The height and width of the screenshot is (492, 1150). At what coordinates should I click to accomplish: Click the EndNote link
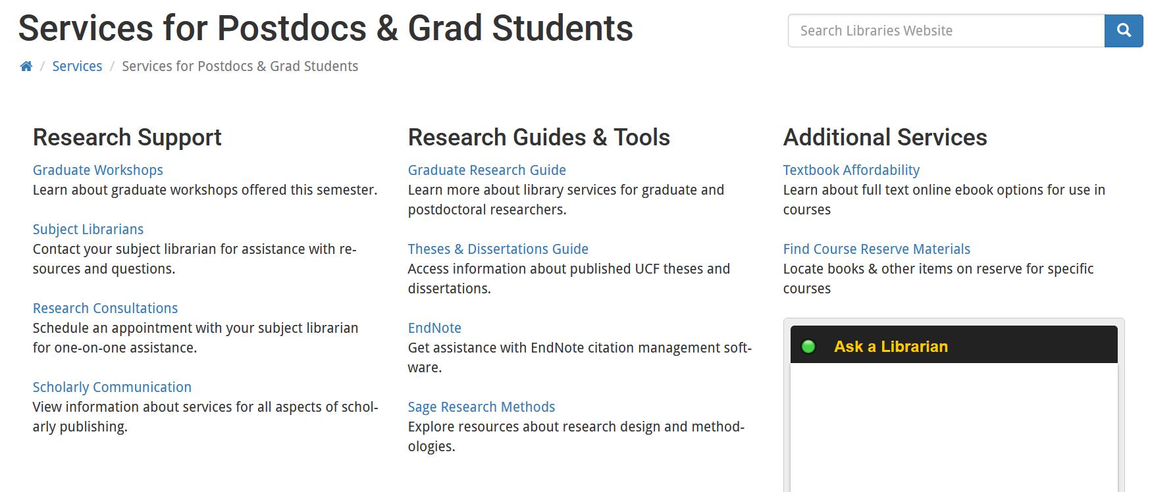(434, 328)
